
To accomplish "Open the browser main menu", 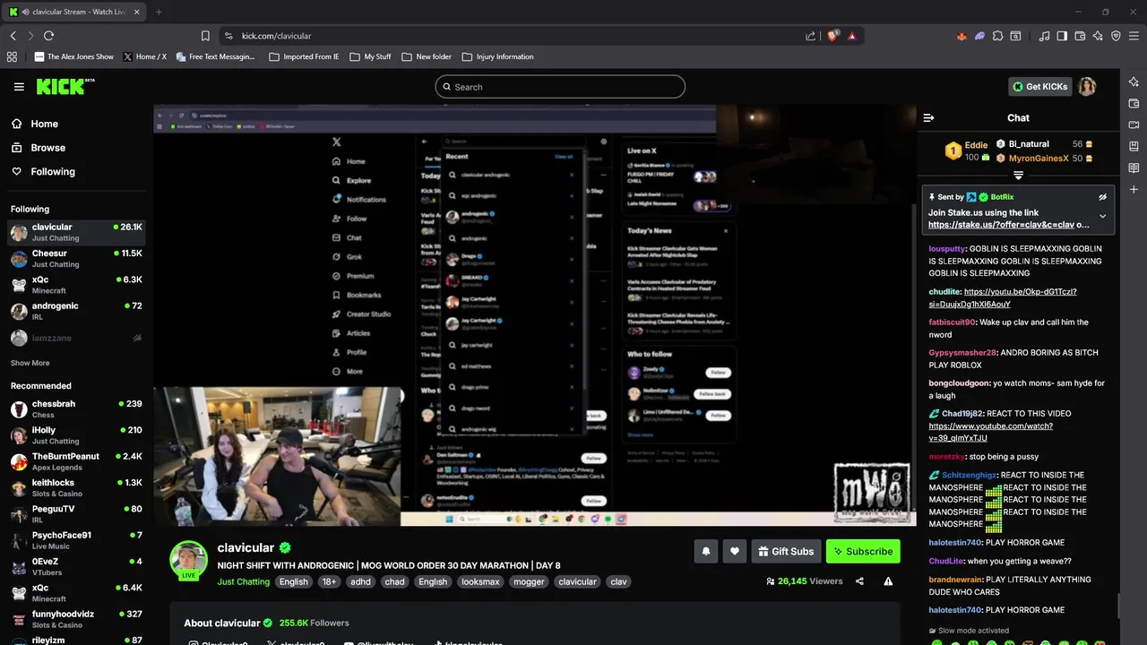I will pos(1134,36).
